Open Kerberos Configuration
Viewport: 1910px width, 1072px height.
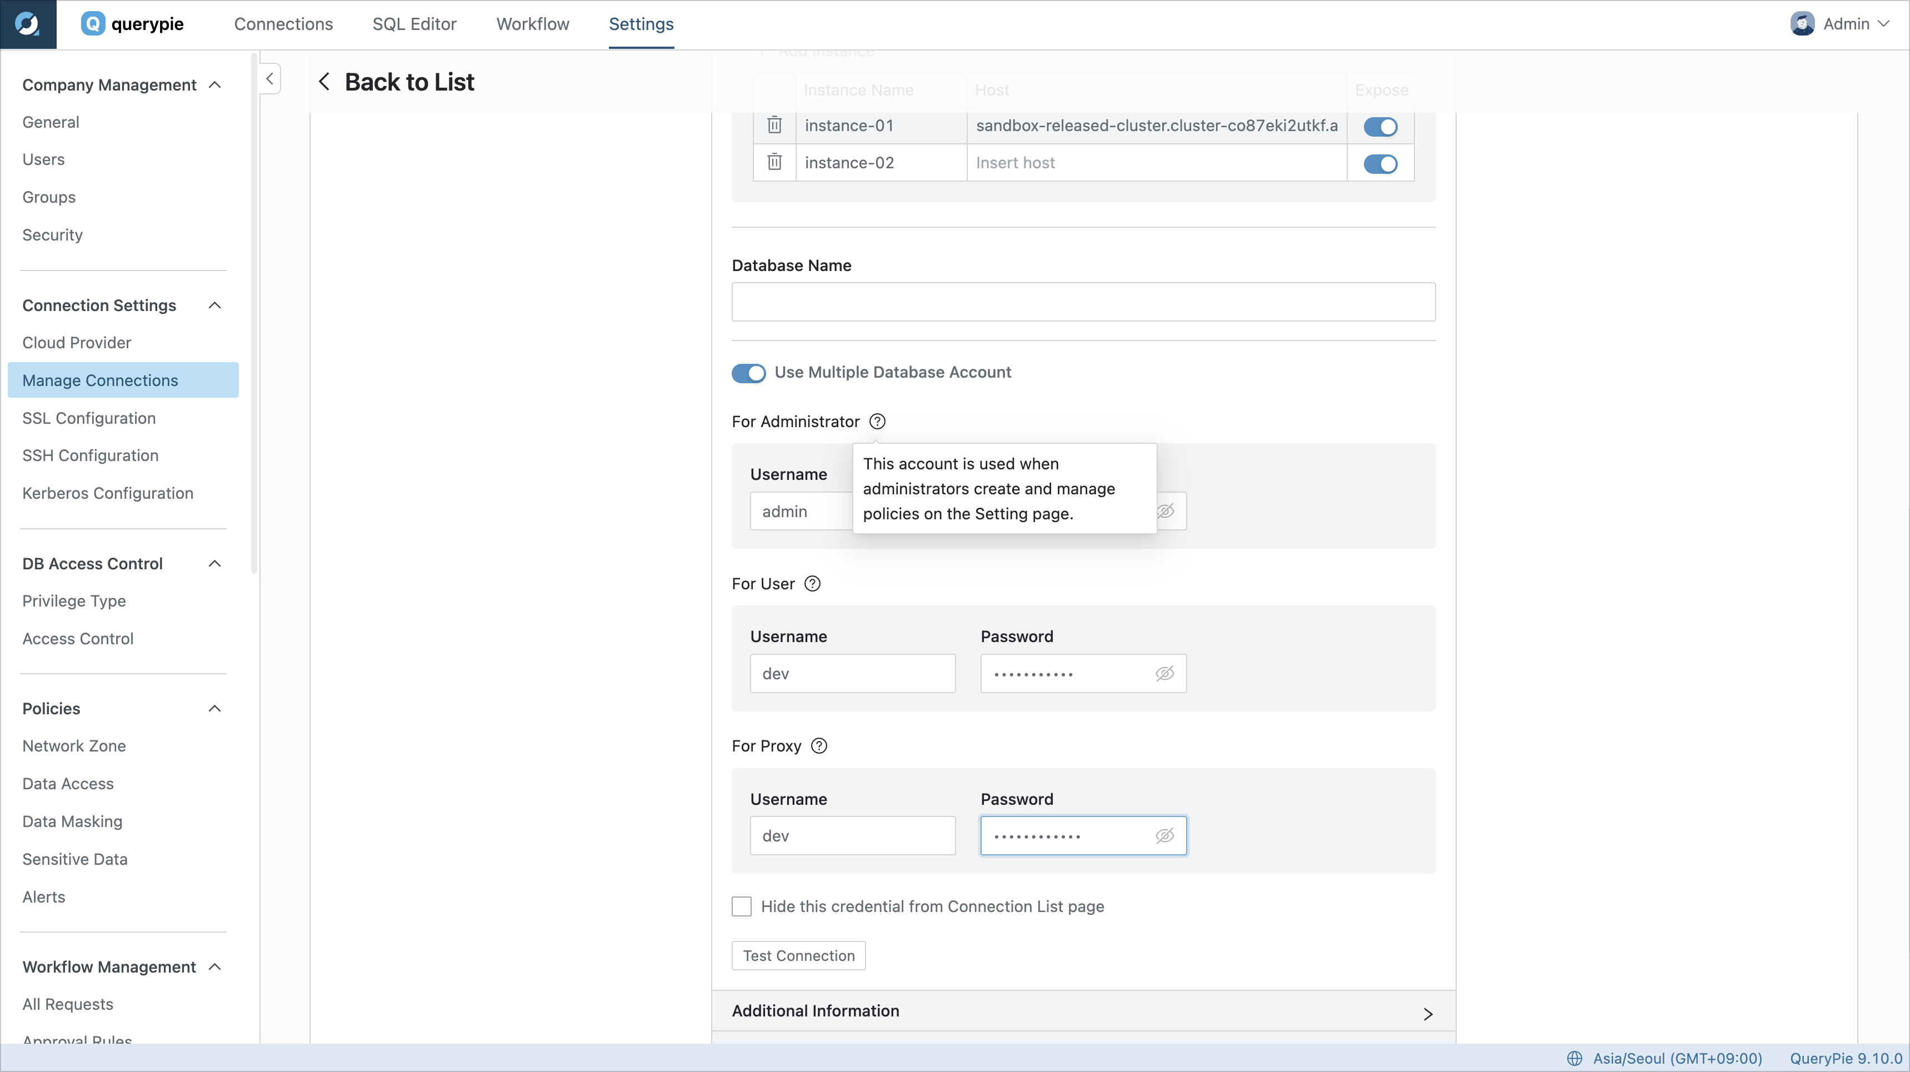pos(108,493)
